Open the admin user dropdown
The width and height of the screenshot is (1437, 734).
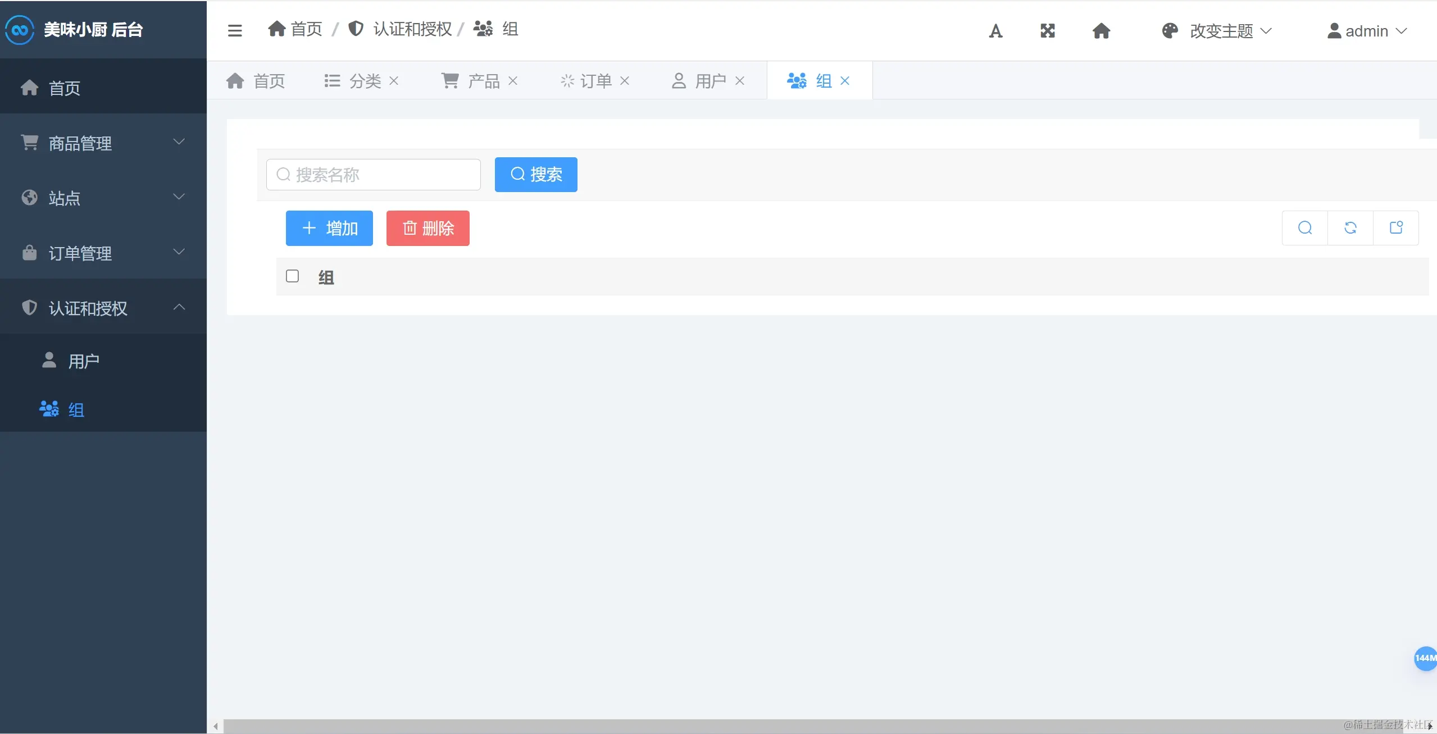pyautogui.click(x=1367, y=31)
